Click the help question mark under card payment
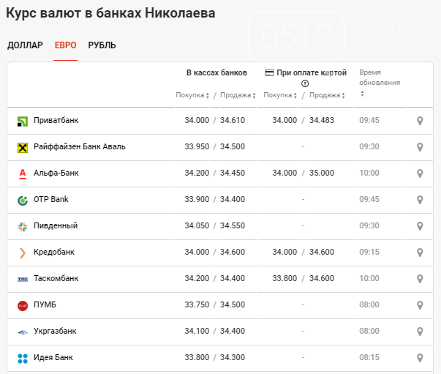Viewport: 441px width, 374px height. click(x=305, y=83)
